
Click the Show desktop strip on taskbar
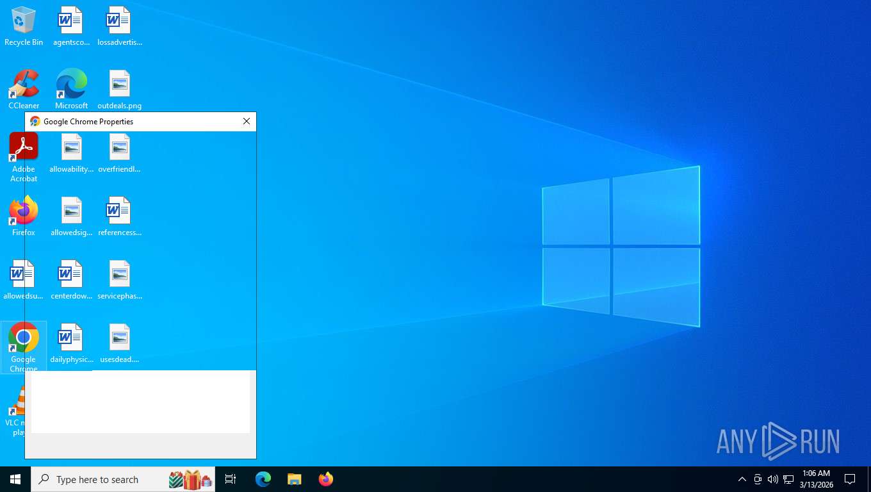(869, 479)
